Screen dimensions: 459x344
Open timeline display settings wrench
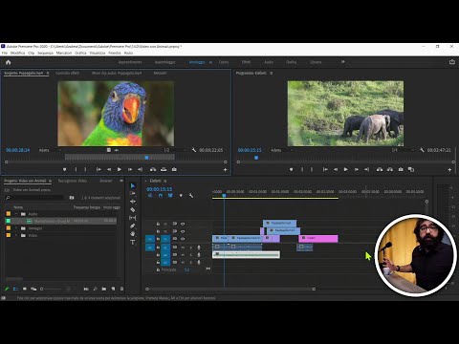coord(191,196)
